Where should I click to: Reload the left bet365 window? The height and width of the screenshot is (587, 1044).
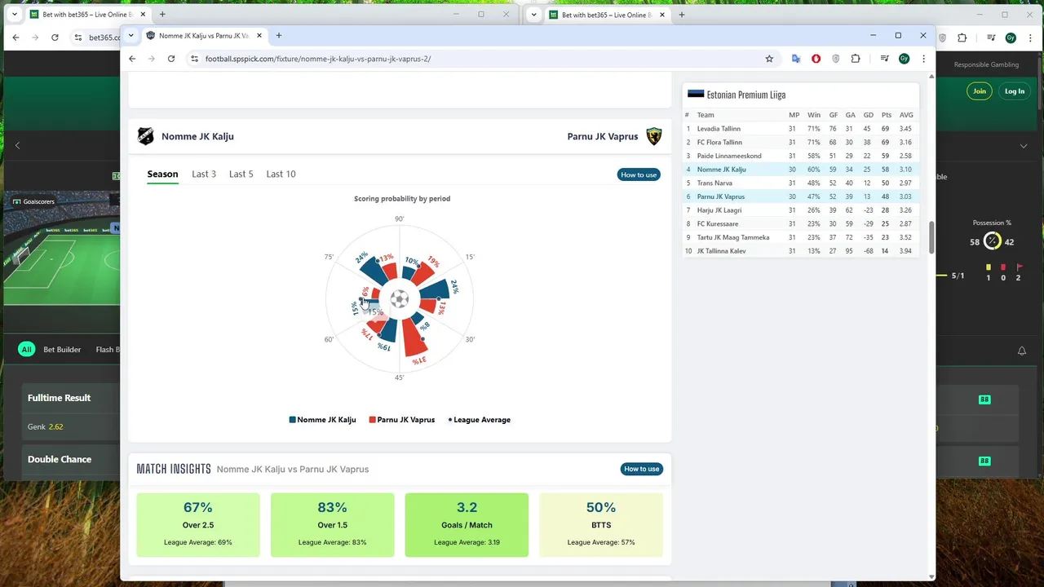[55, 38]
